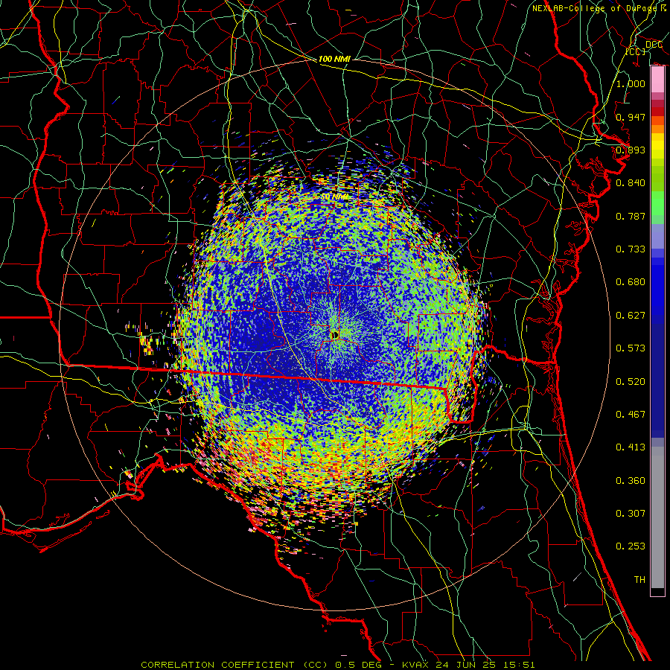Image resolution: width=670 pixels, height=670 pixels.
Task: Click the KVAX radar site marker at center
Action: tap(334, 335)
